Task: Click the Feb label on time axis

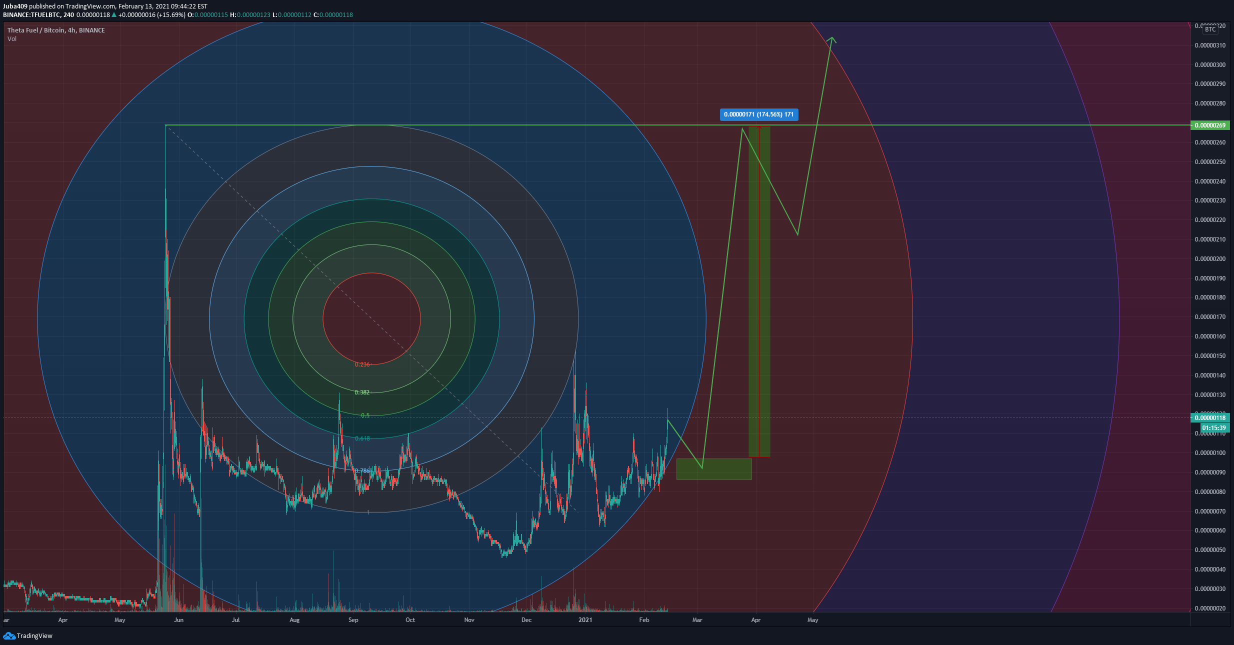Action: coord(644,620)
